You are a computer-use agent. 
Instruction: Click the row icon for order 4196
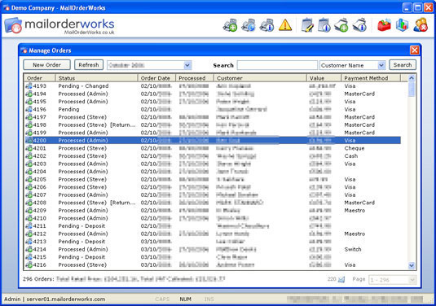(29, 109)
